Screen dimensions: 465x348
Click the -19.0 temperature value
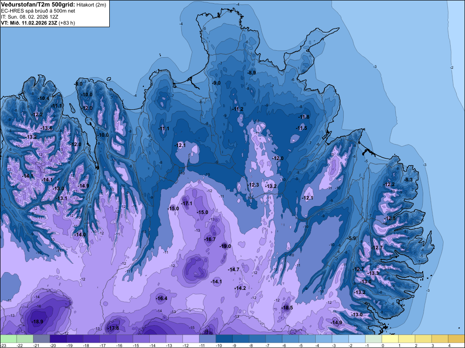[225, 246]
